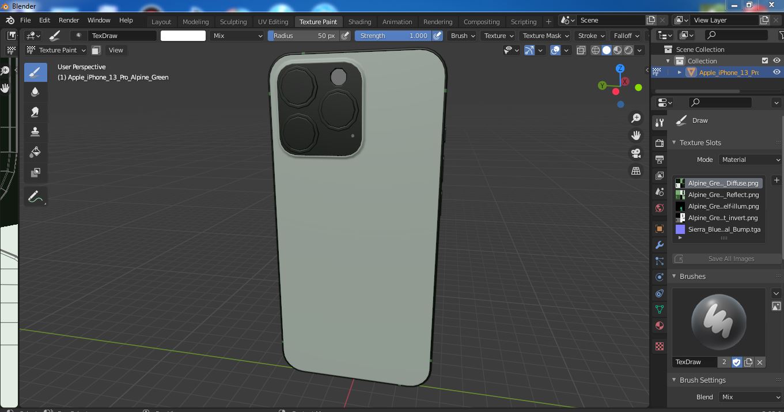Adjust the brush Strength slider
Screen dimensions: 784x412
pos(393,36)
